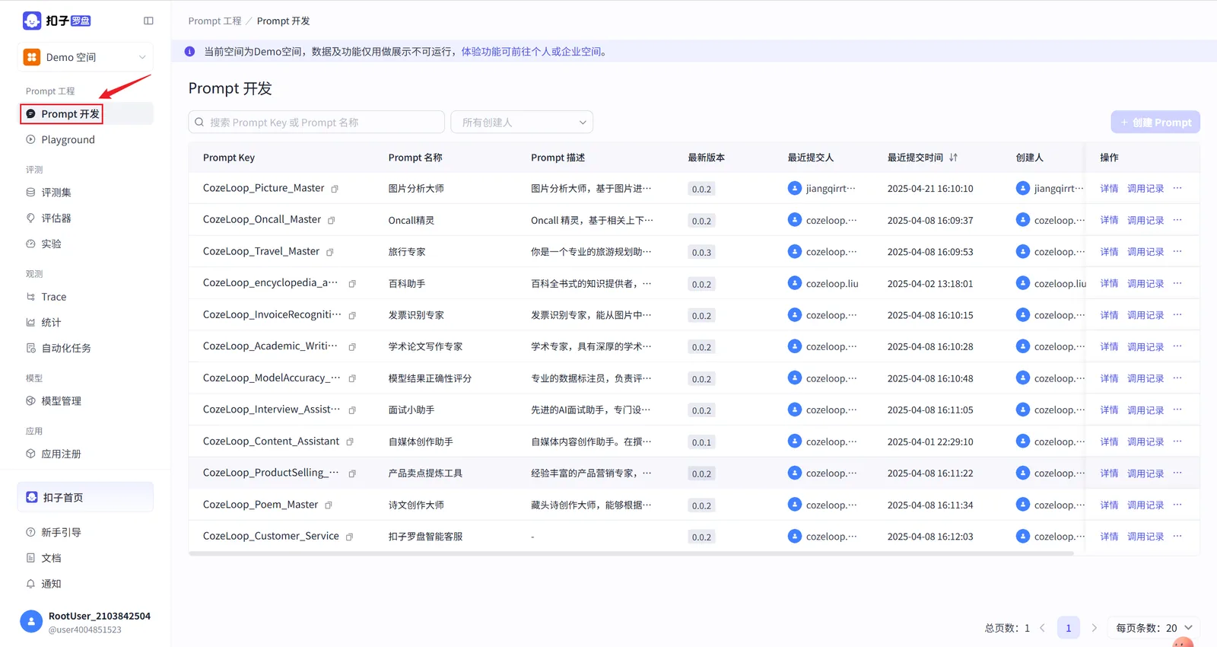Open more actions for CozeLoop_Travel_Master row
1217x647 pixels.
[1177, 251]
